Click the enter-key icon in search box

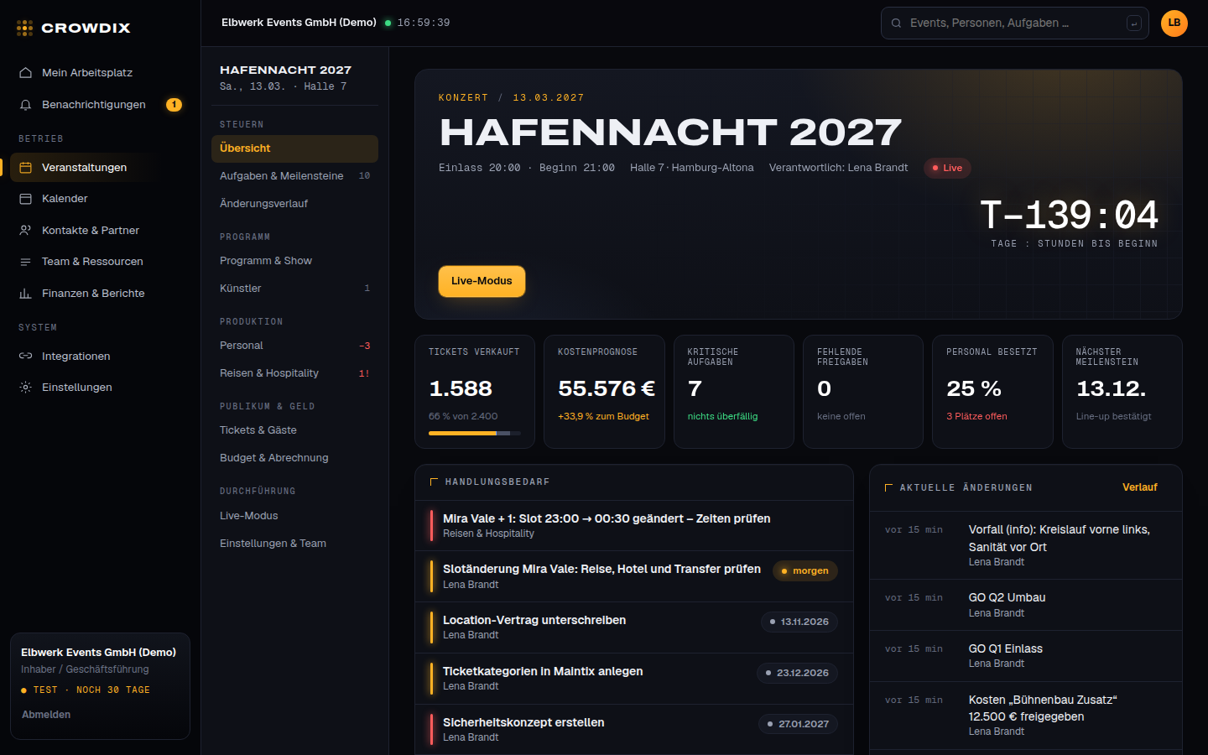click(x=1134, y=23)
